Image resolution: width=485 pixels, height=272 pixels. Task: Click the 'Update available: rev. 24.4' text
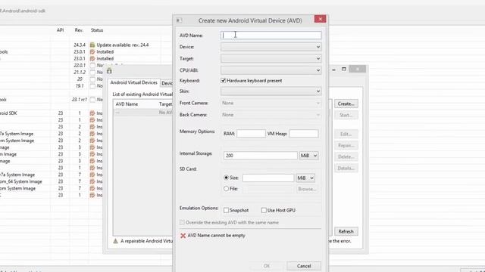coord(123,45)
